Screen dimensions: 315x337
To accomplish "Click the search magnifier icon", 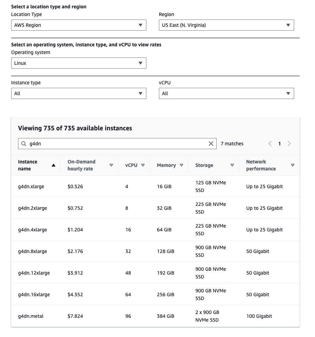I will click(24, 144).
